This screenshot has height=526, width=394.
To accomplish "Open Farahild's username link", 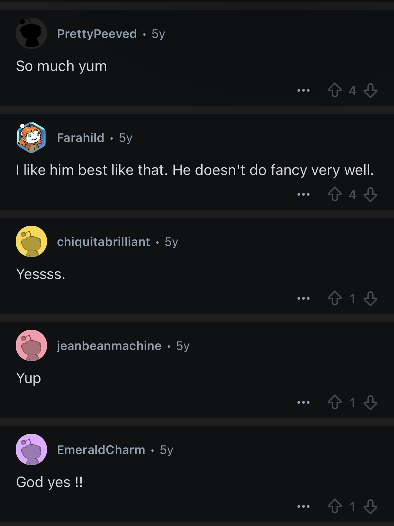I will coord(80,138).
